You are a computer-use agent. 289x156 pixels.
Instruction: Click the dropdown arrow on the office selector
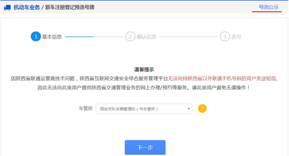pyautogui.click(x=189, y=109)
